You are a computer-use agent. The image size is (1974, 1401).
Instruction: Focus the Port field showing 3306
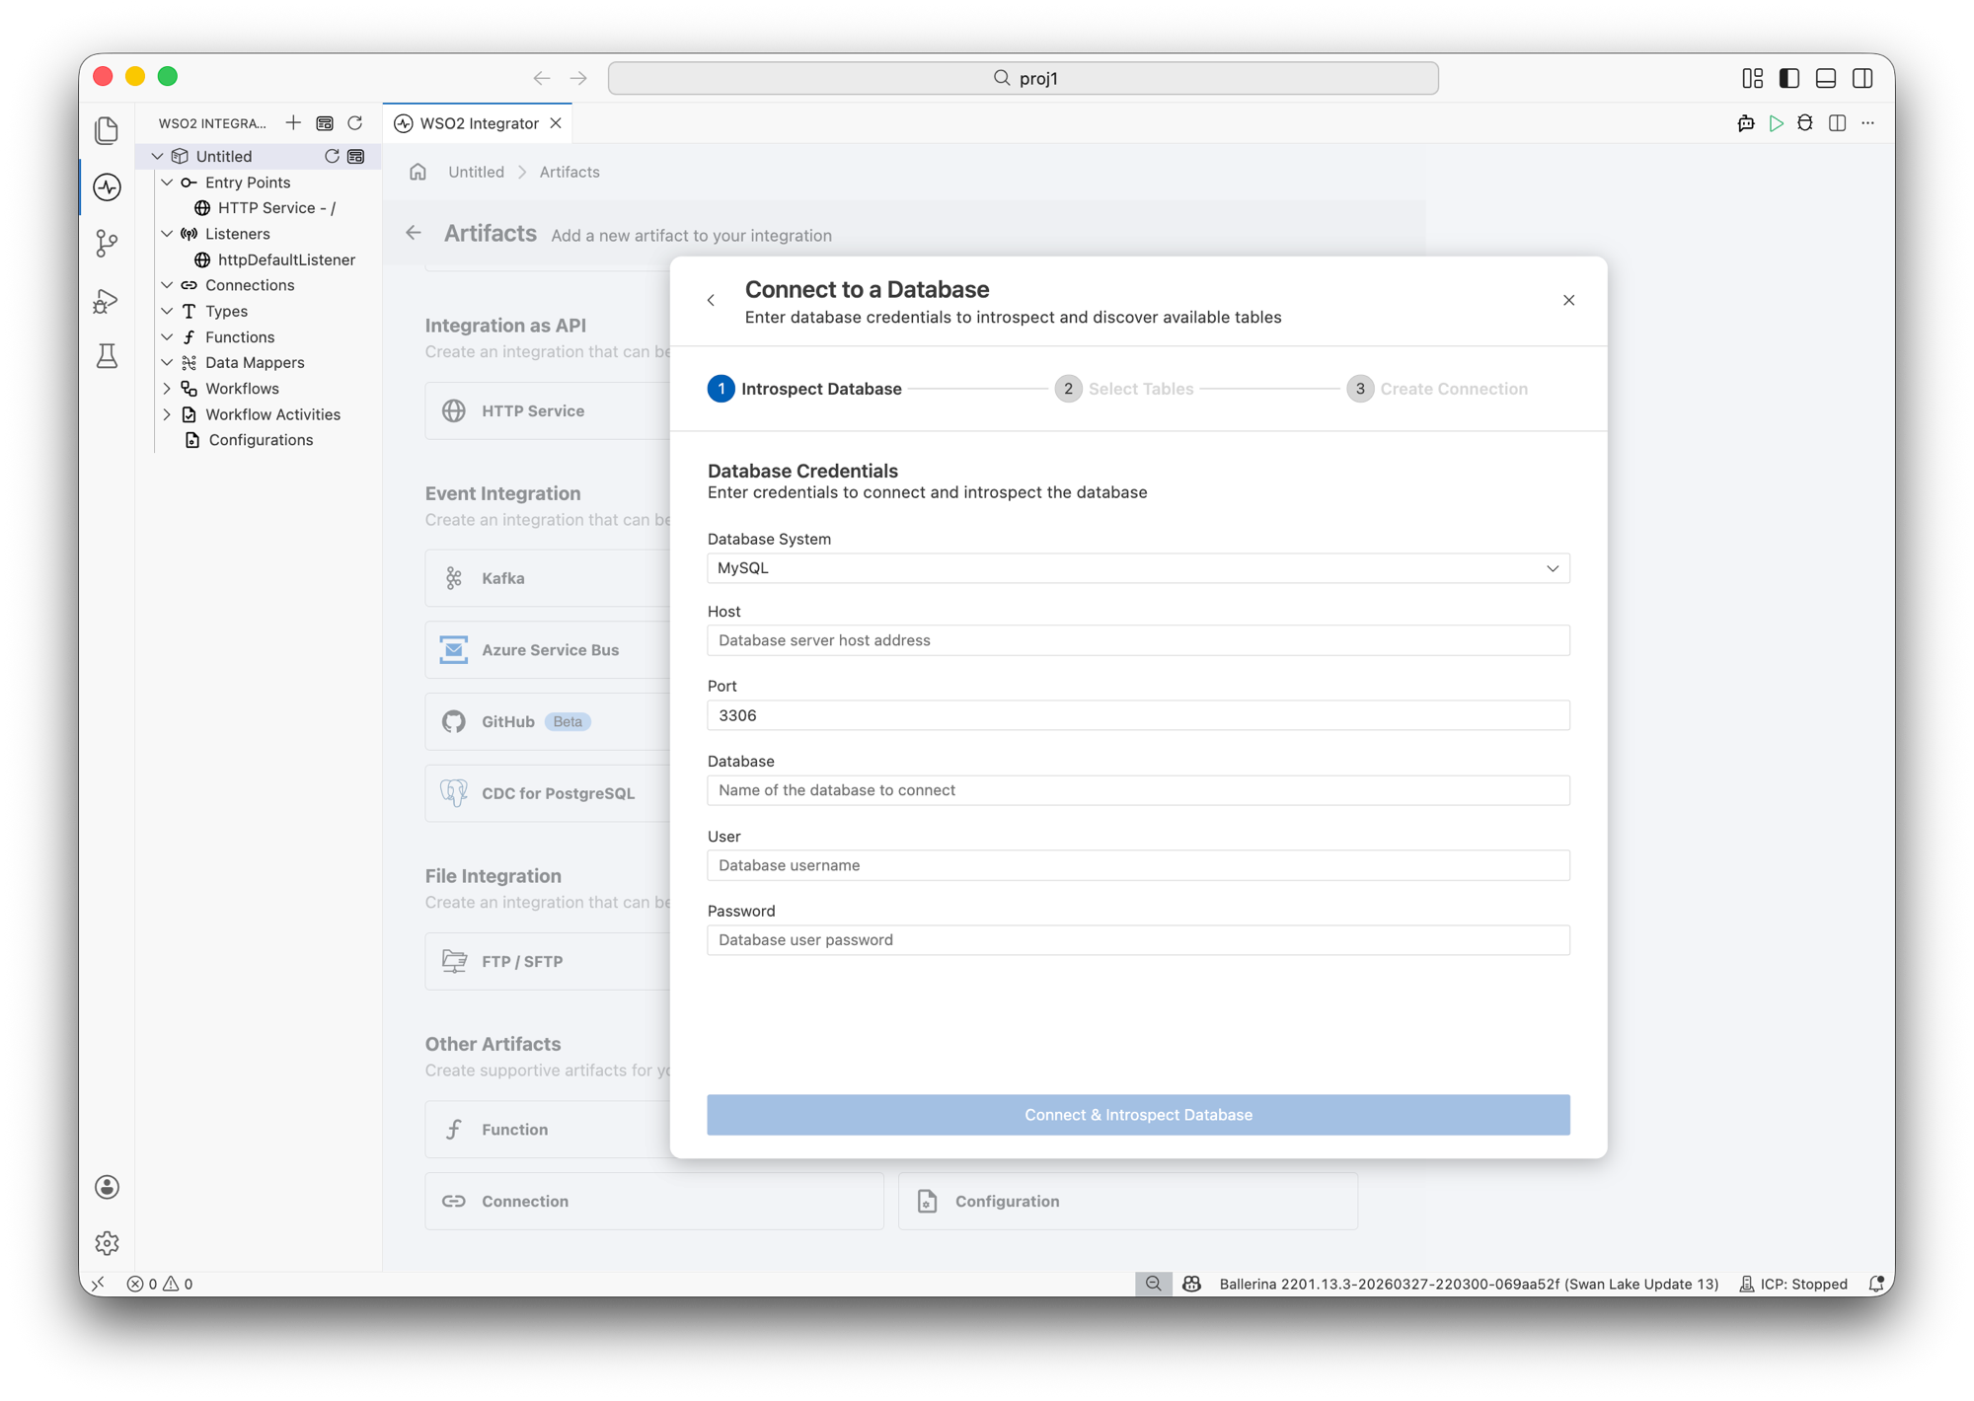(1138, 715)
